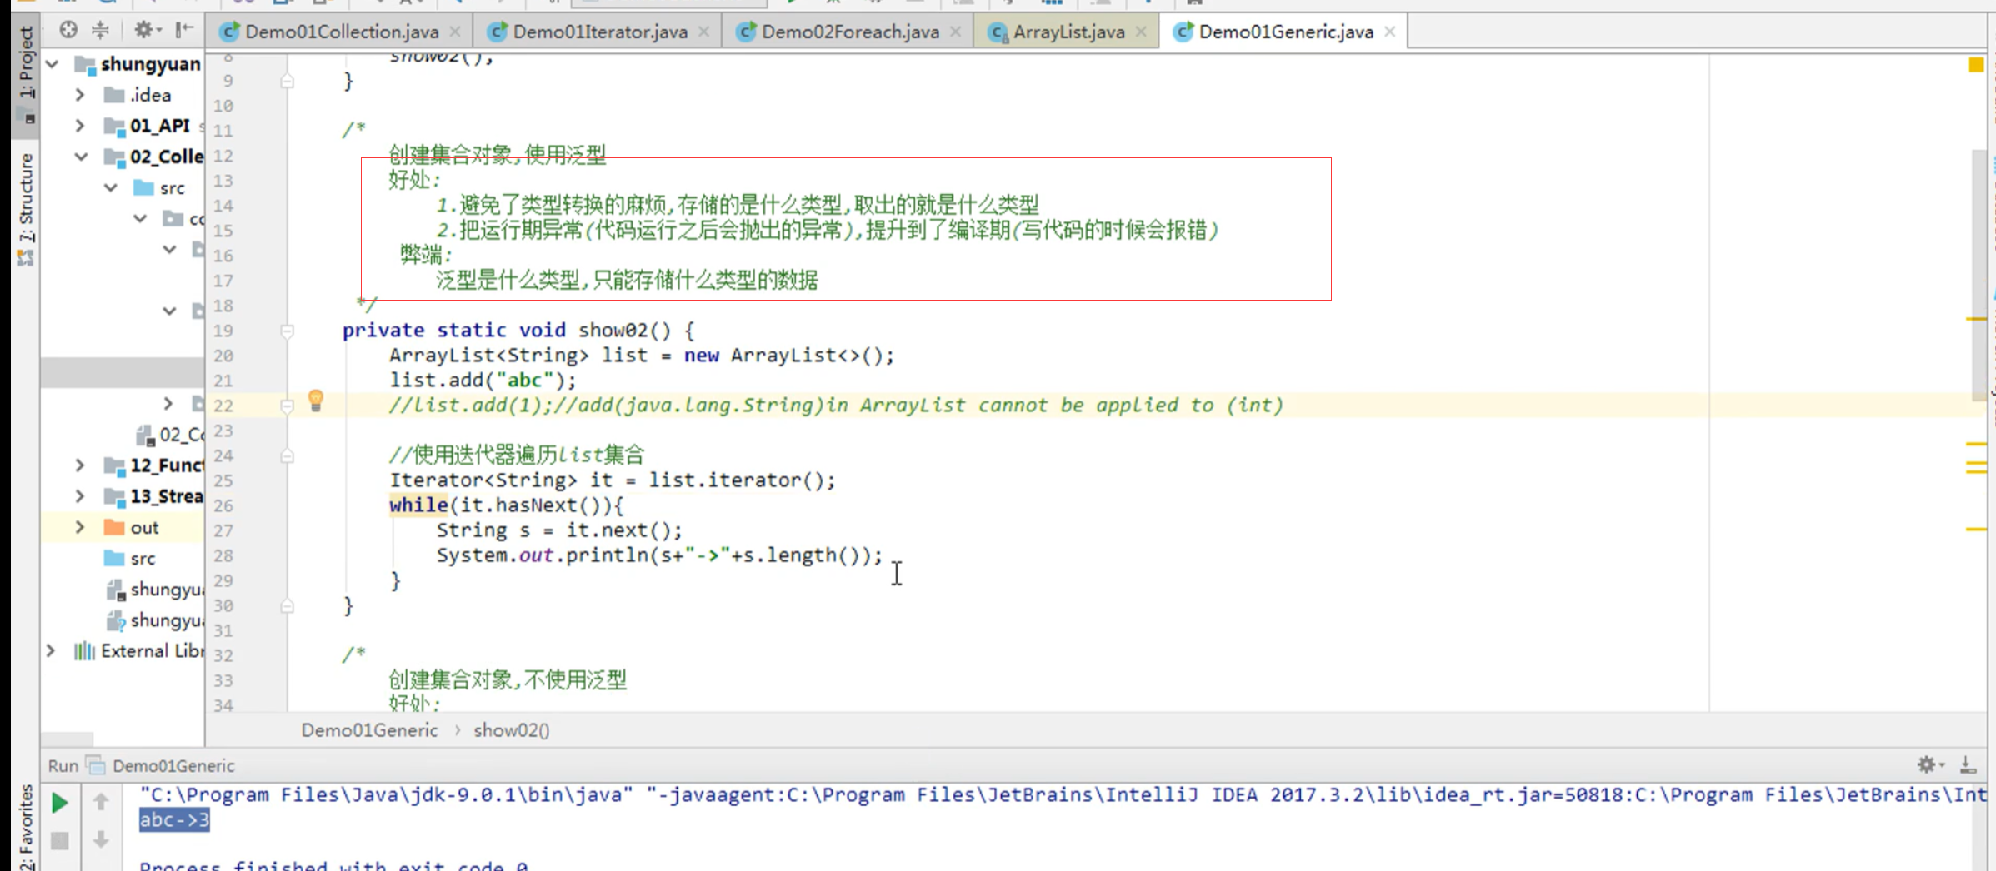The width and height of the screenshot is (1996, 871).
Task: Click the shungyuan project root icon
Action: [85, 64]
